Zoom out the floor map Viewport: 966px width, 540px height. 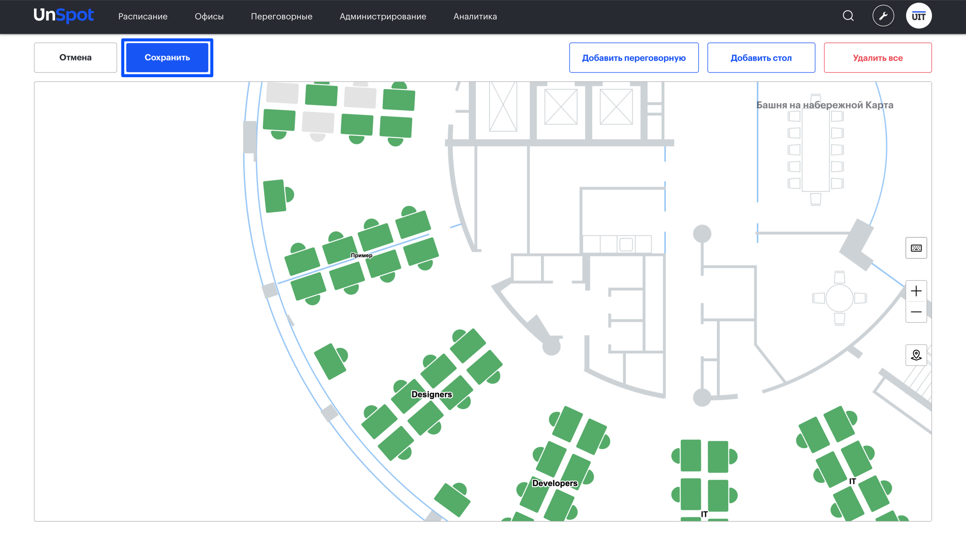click(x=916, y=312)
